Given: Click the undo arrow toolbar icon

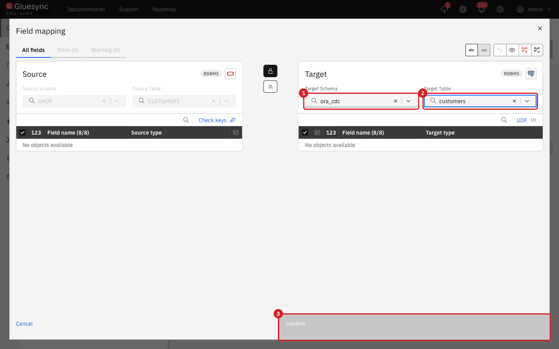Looking at the screenshot, I should pos(500,50).
